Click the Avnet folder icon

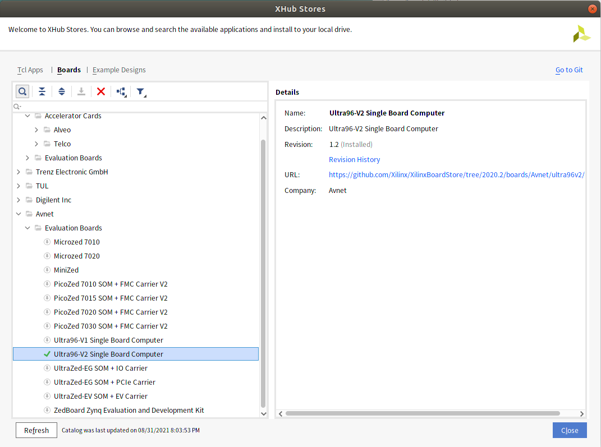tap(29, 214)
